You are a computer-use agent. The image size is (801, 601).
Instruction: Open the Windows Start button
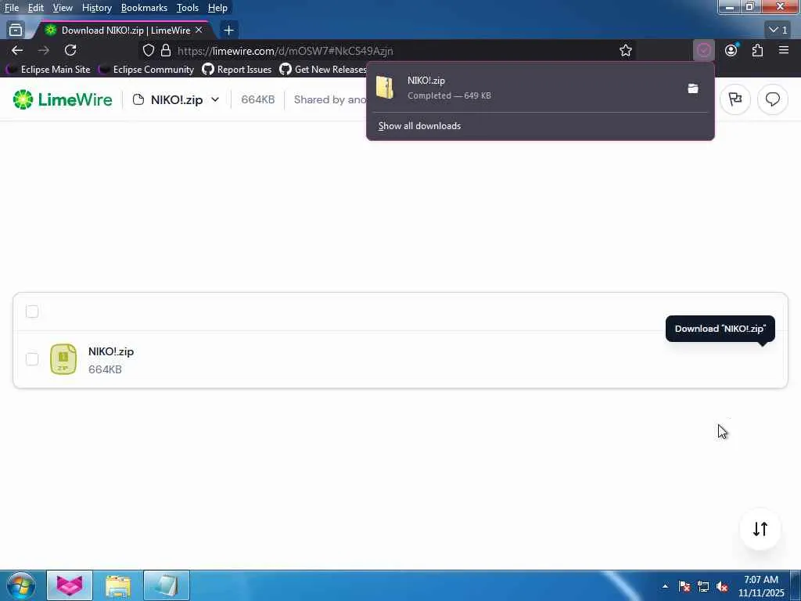(x=20, y=585)
